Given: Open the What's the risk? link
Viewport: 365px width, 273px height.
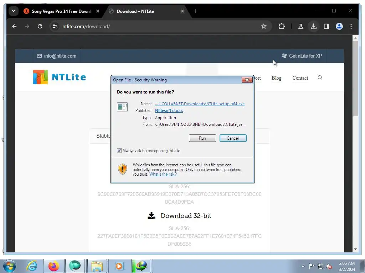Looking at the screenshot, I should pyautogui.click(x=163, y=174).
